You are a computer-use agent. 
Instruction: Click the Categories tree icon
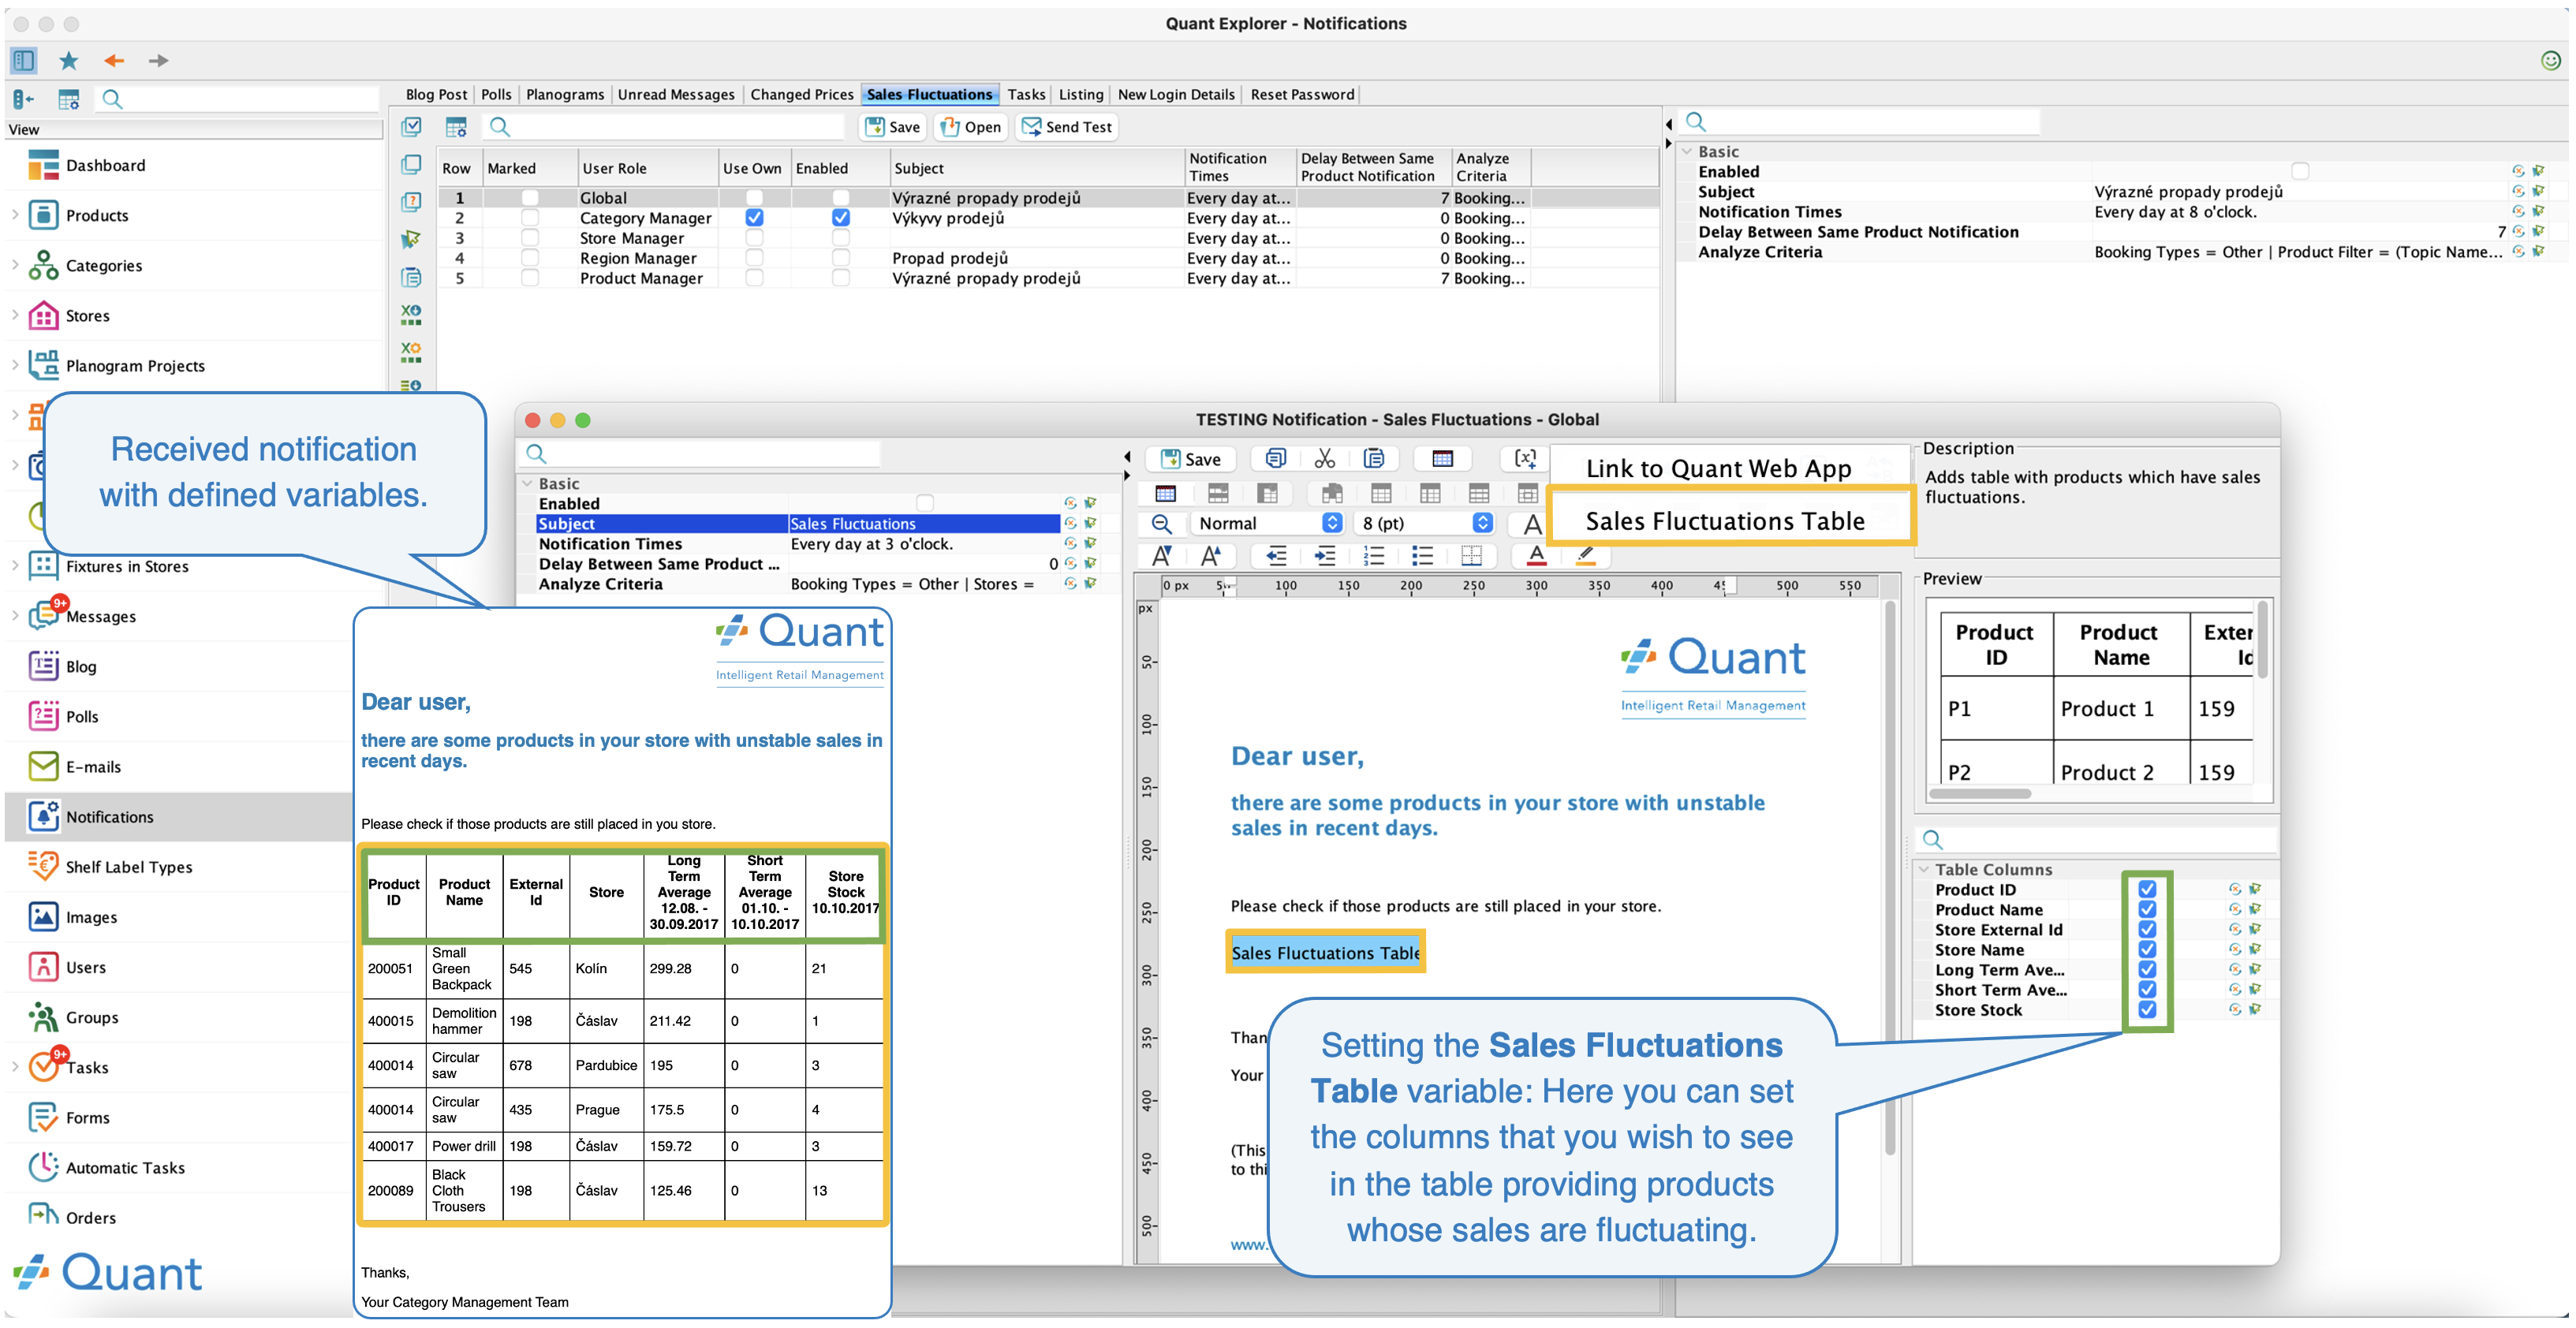pos(43,266)
